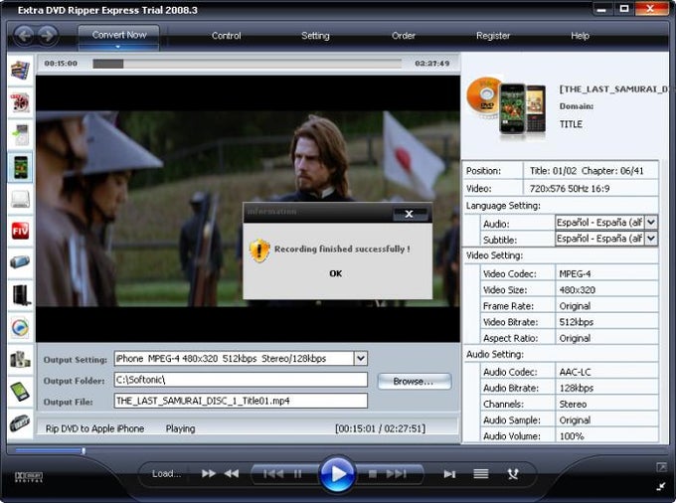Start playback with the big blue Play button
Screen dimensions: 676x503
tap(337, 474)
